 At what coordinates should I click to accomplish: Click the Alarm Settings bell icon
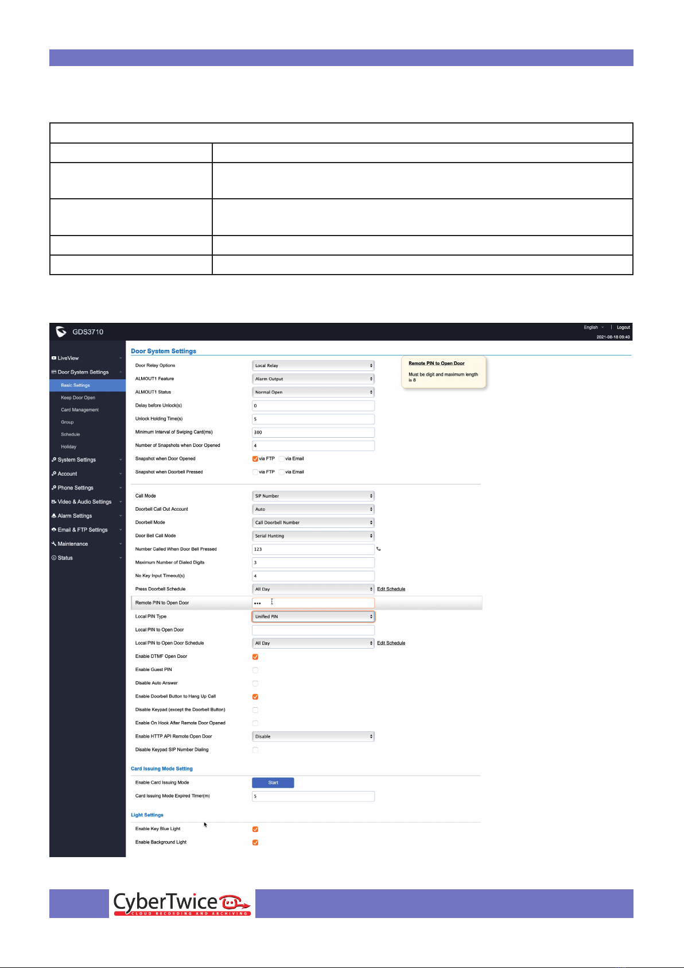(54, 516)
